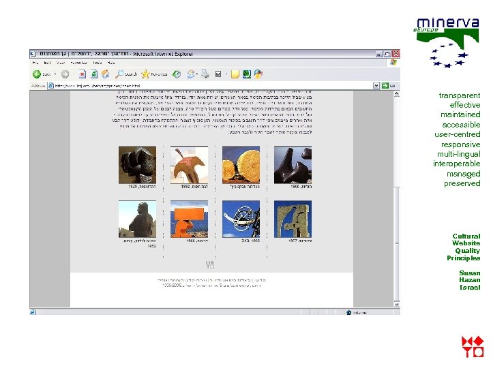Click the page icon in address bar

point(51,85)
